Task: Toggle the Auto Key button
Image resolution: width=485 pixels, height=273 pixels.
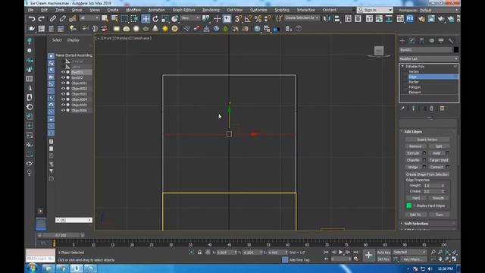Action: [383, 253]
